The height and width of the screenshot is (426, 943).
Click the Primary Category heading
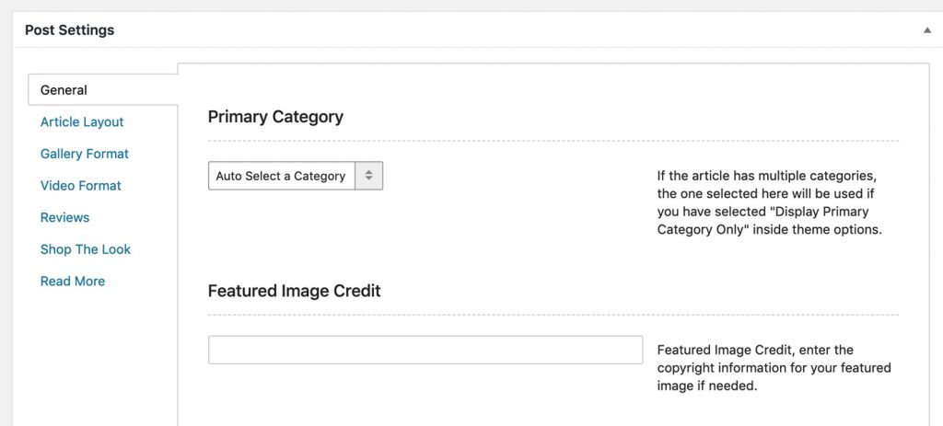tap(275, 117)
